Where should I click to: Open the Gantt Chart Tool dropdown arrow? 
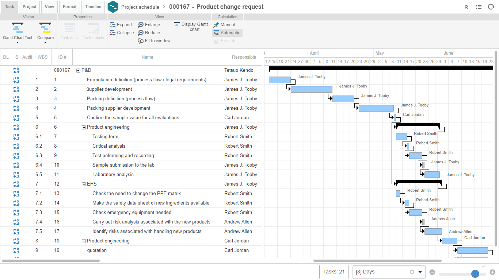point(17,42)
